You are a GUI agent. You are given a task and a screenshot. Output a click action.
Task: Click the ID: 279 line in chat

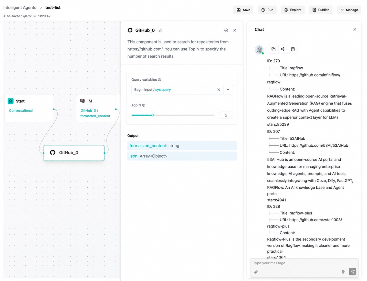pos(274,61)
